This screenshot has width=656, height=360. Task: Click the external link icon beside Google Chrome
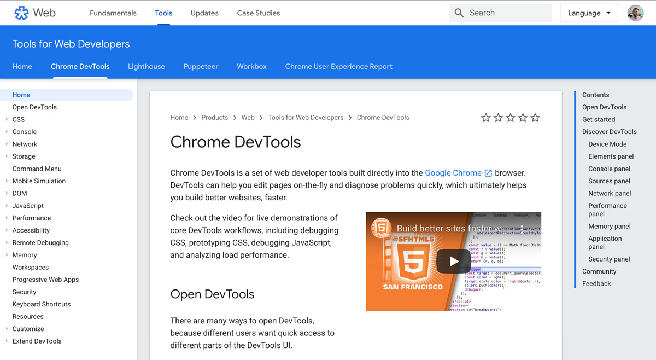488,172
